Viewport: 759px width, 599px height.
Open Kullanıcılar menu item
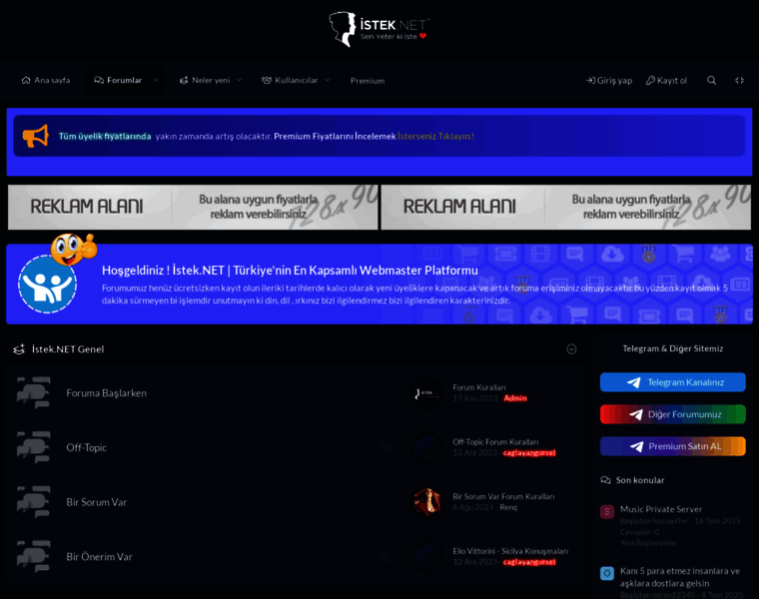290,80
